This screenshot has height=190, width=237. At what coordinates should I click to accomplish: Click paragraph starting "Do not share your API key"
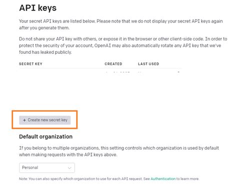click(x=123, y=45)
